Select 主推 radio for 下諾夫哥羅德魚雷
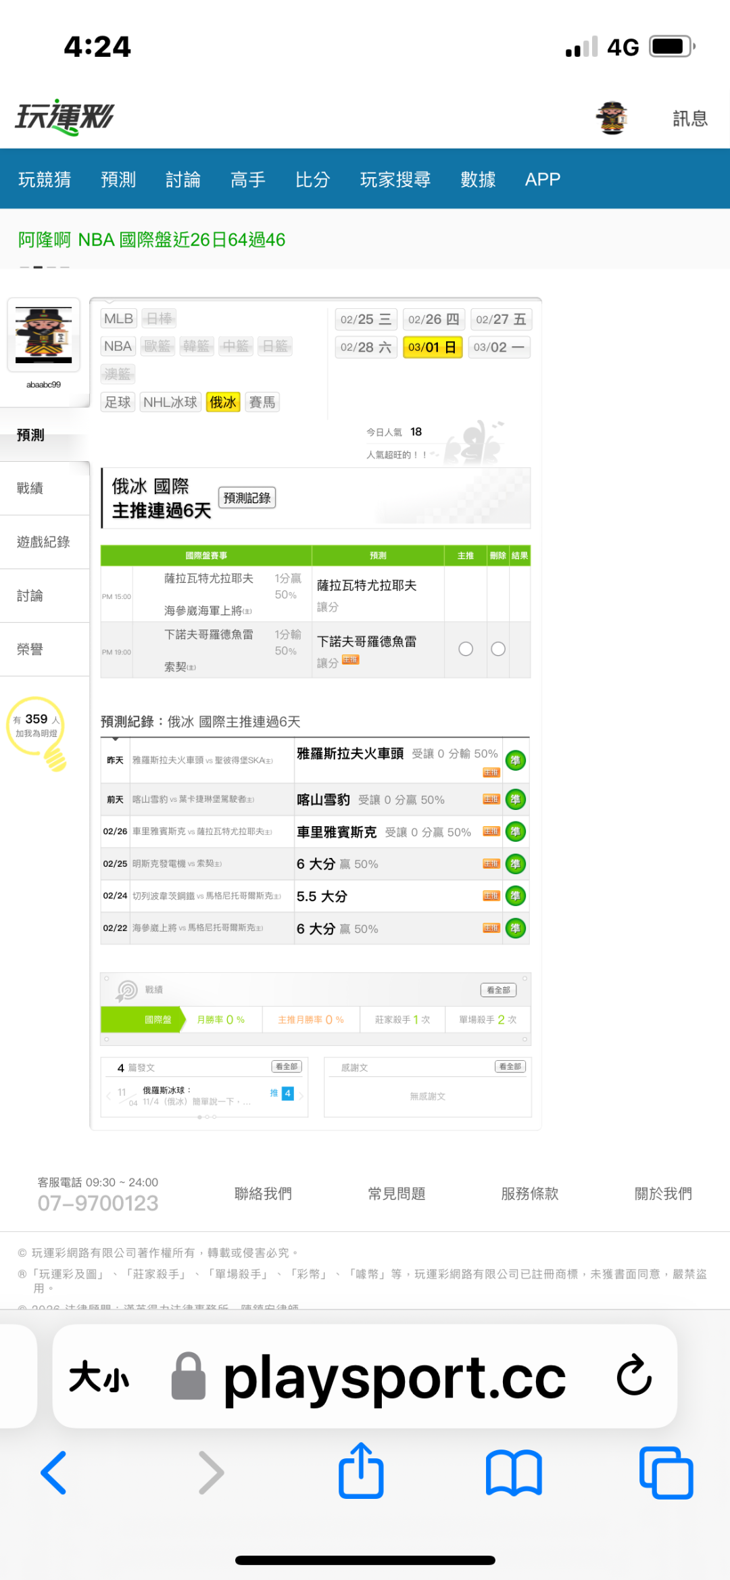Viewport: 730px width, 1580px height. [466, 649]
